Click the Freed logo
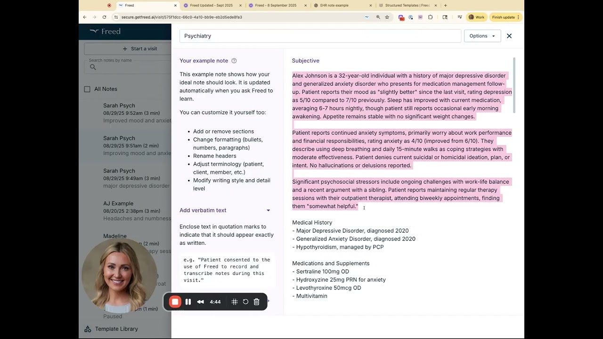This screenshot has width=603, height=339. point(106,32)
